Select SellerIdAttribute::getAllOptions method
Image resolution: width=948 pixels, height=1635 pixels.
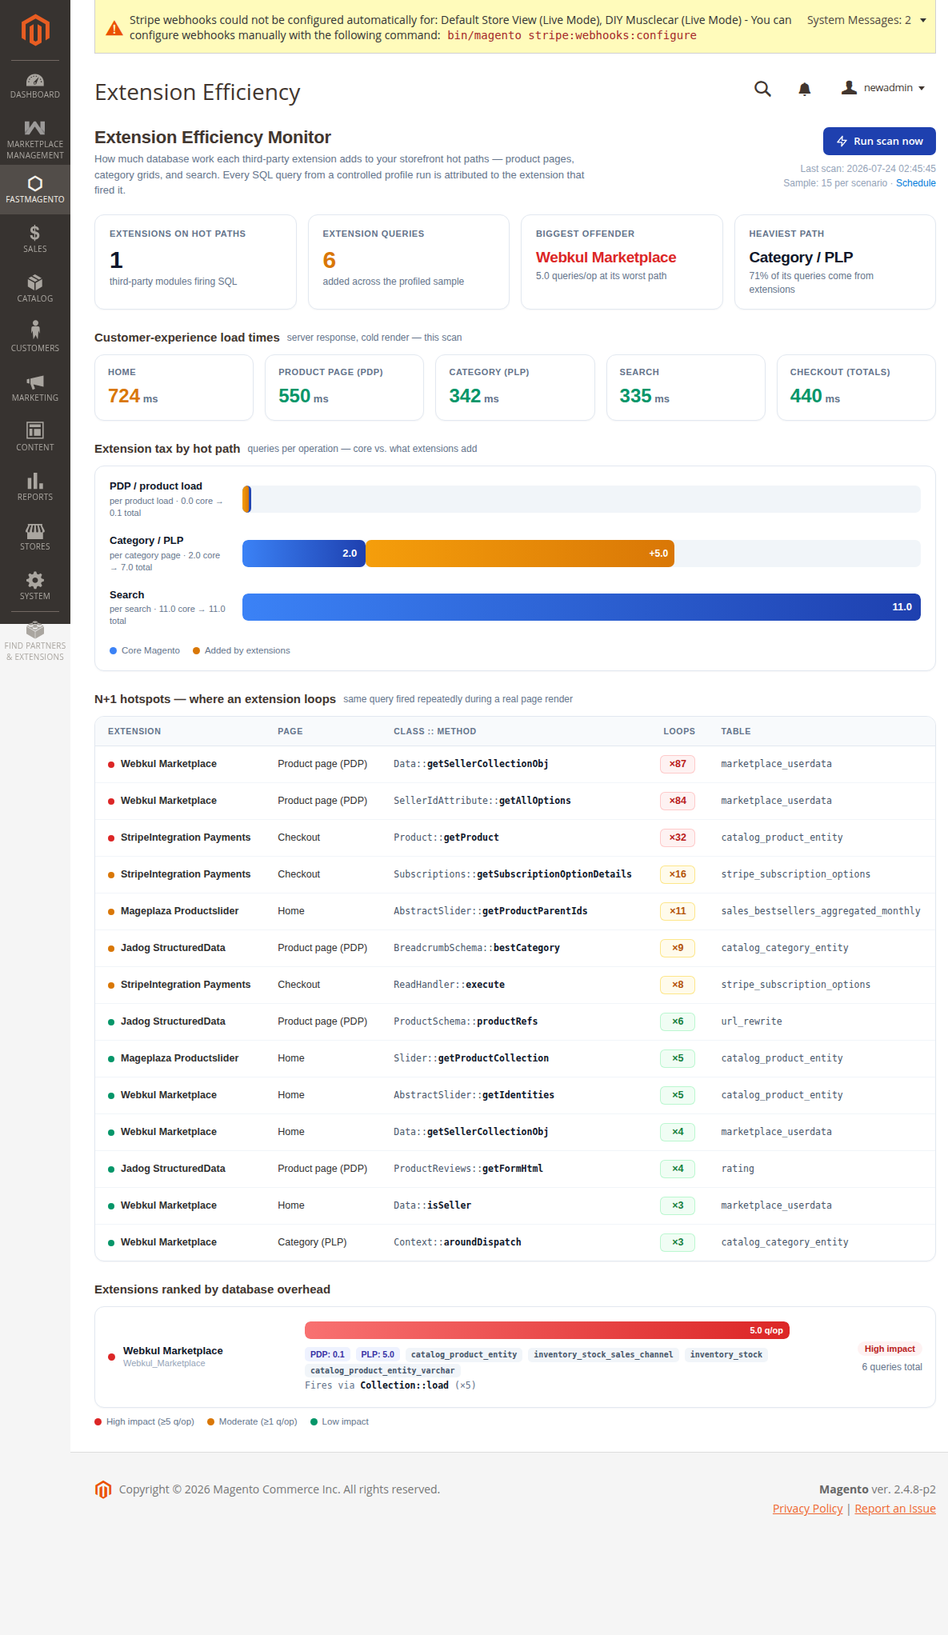tap(482, 801)
